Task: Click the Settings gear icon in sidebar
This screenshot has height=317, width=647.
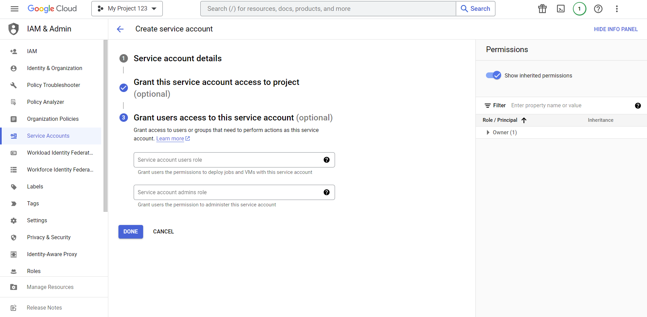Action: [x=14, y=221]
